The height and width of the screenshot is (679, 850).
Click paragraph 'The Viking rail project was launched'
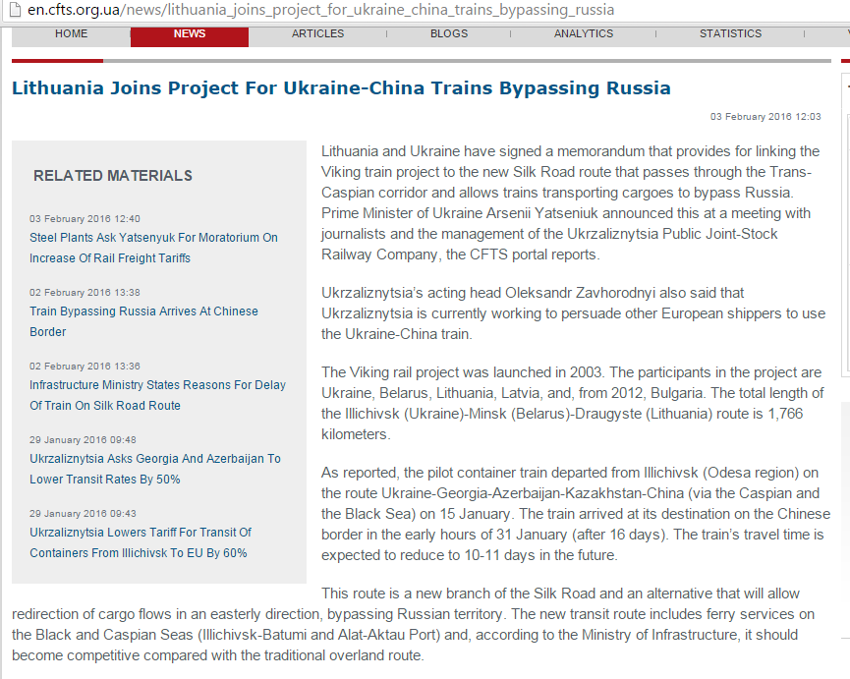click(573, 403)
